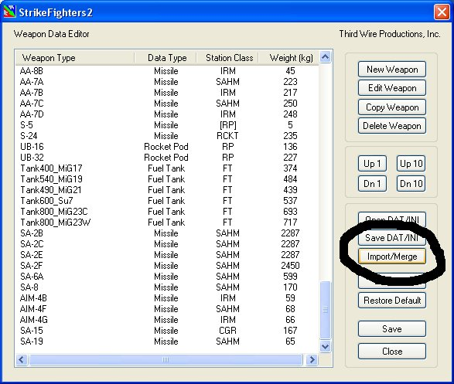
Task: Click the Dn 1 button
Action: pos(372,184)
